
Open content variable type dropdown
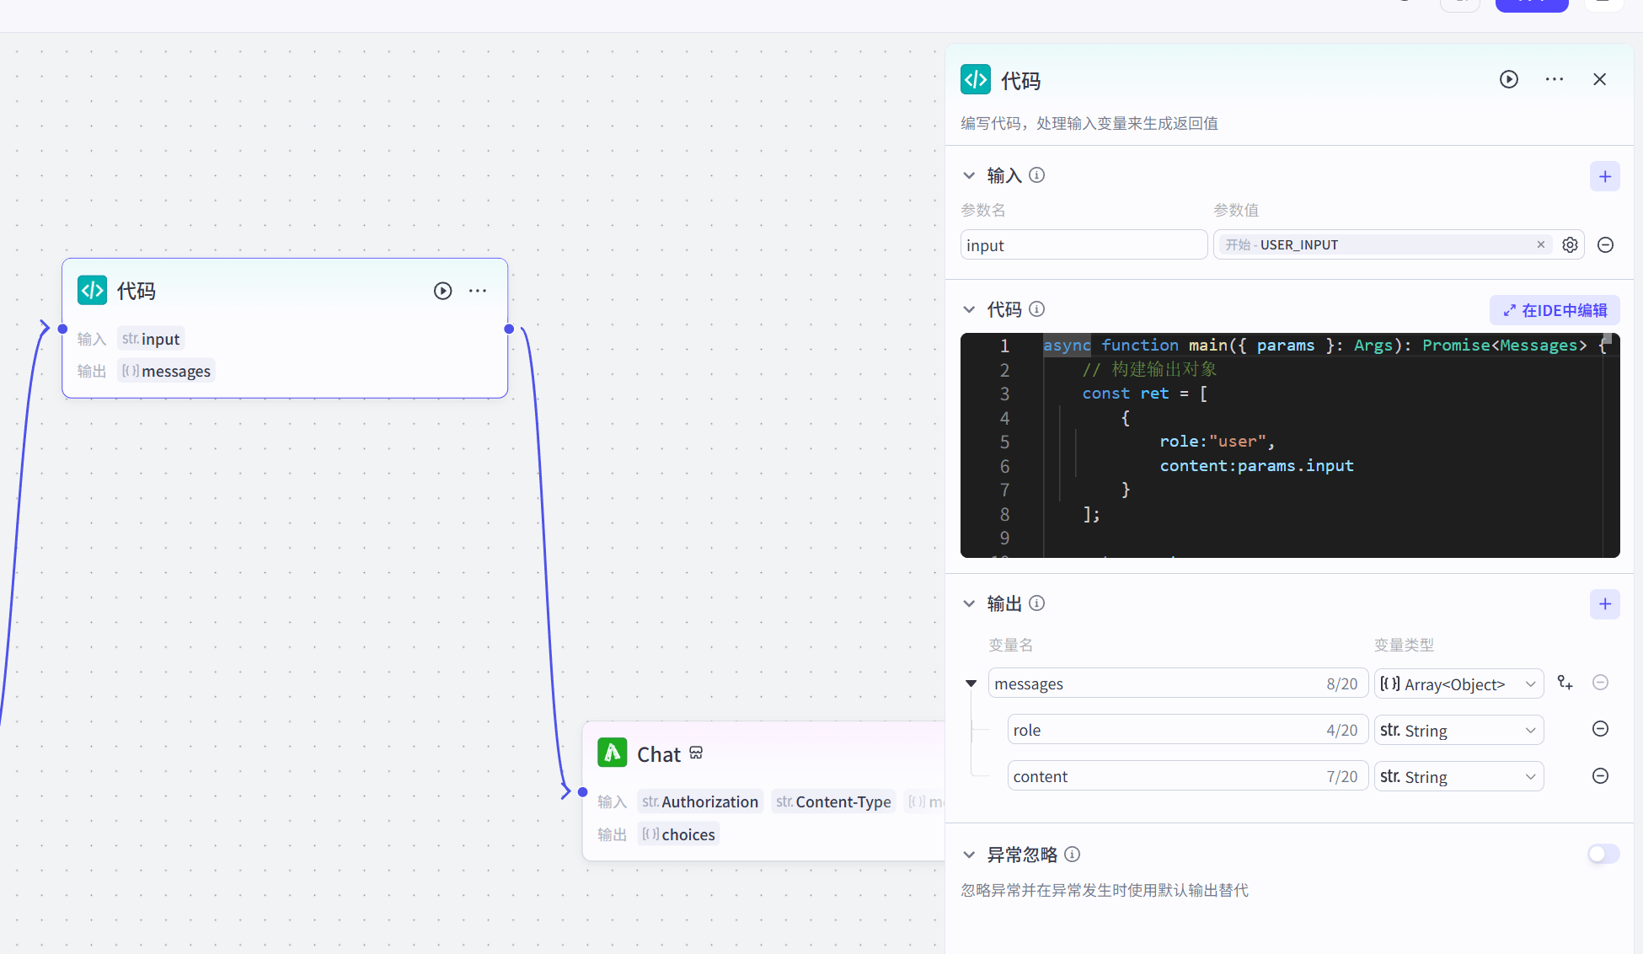1458,776
